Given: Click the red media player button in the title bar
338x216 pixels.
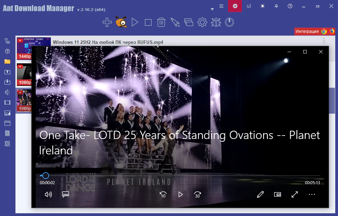Looking at the screenshot, I should tap(235, 6).
